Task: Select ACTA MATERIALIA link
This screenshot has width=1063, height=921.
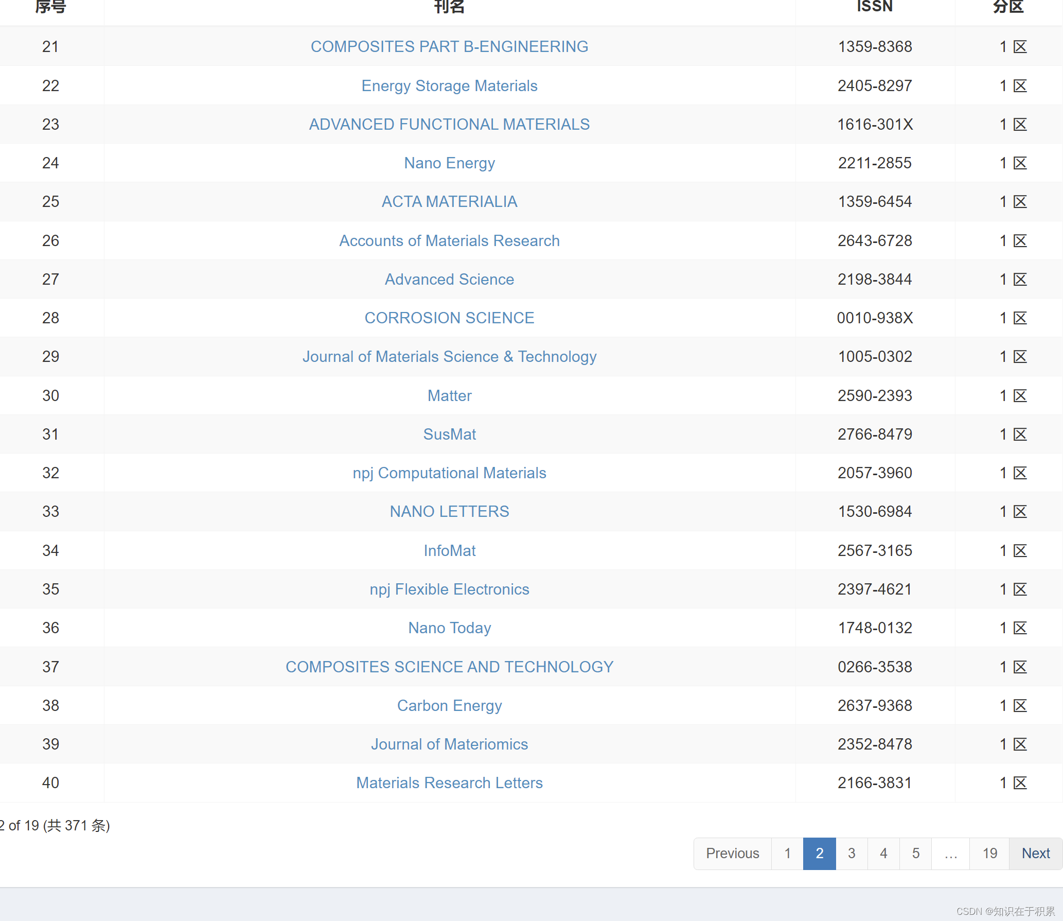Action: [449, 201]
